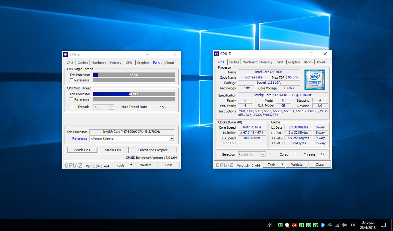Screen dimensions: 393x231
Task: Enable the Reference checkbox under CPU Single Thread
Action: click(x=71, y=80)
